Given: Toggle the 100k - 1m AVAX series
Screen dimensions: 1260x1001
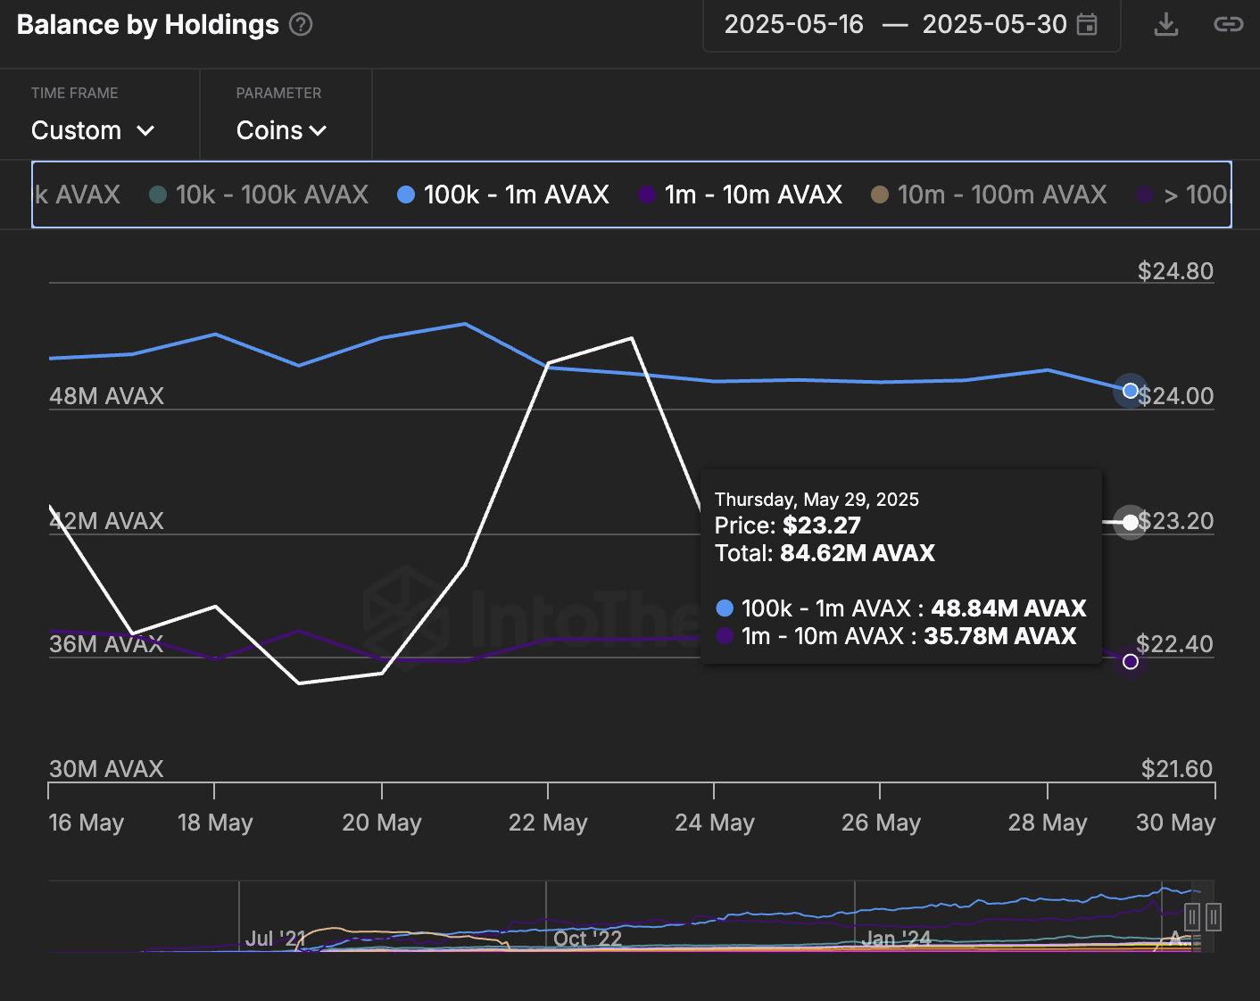Looking at the screenshot, I should (x=503, y=194).
